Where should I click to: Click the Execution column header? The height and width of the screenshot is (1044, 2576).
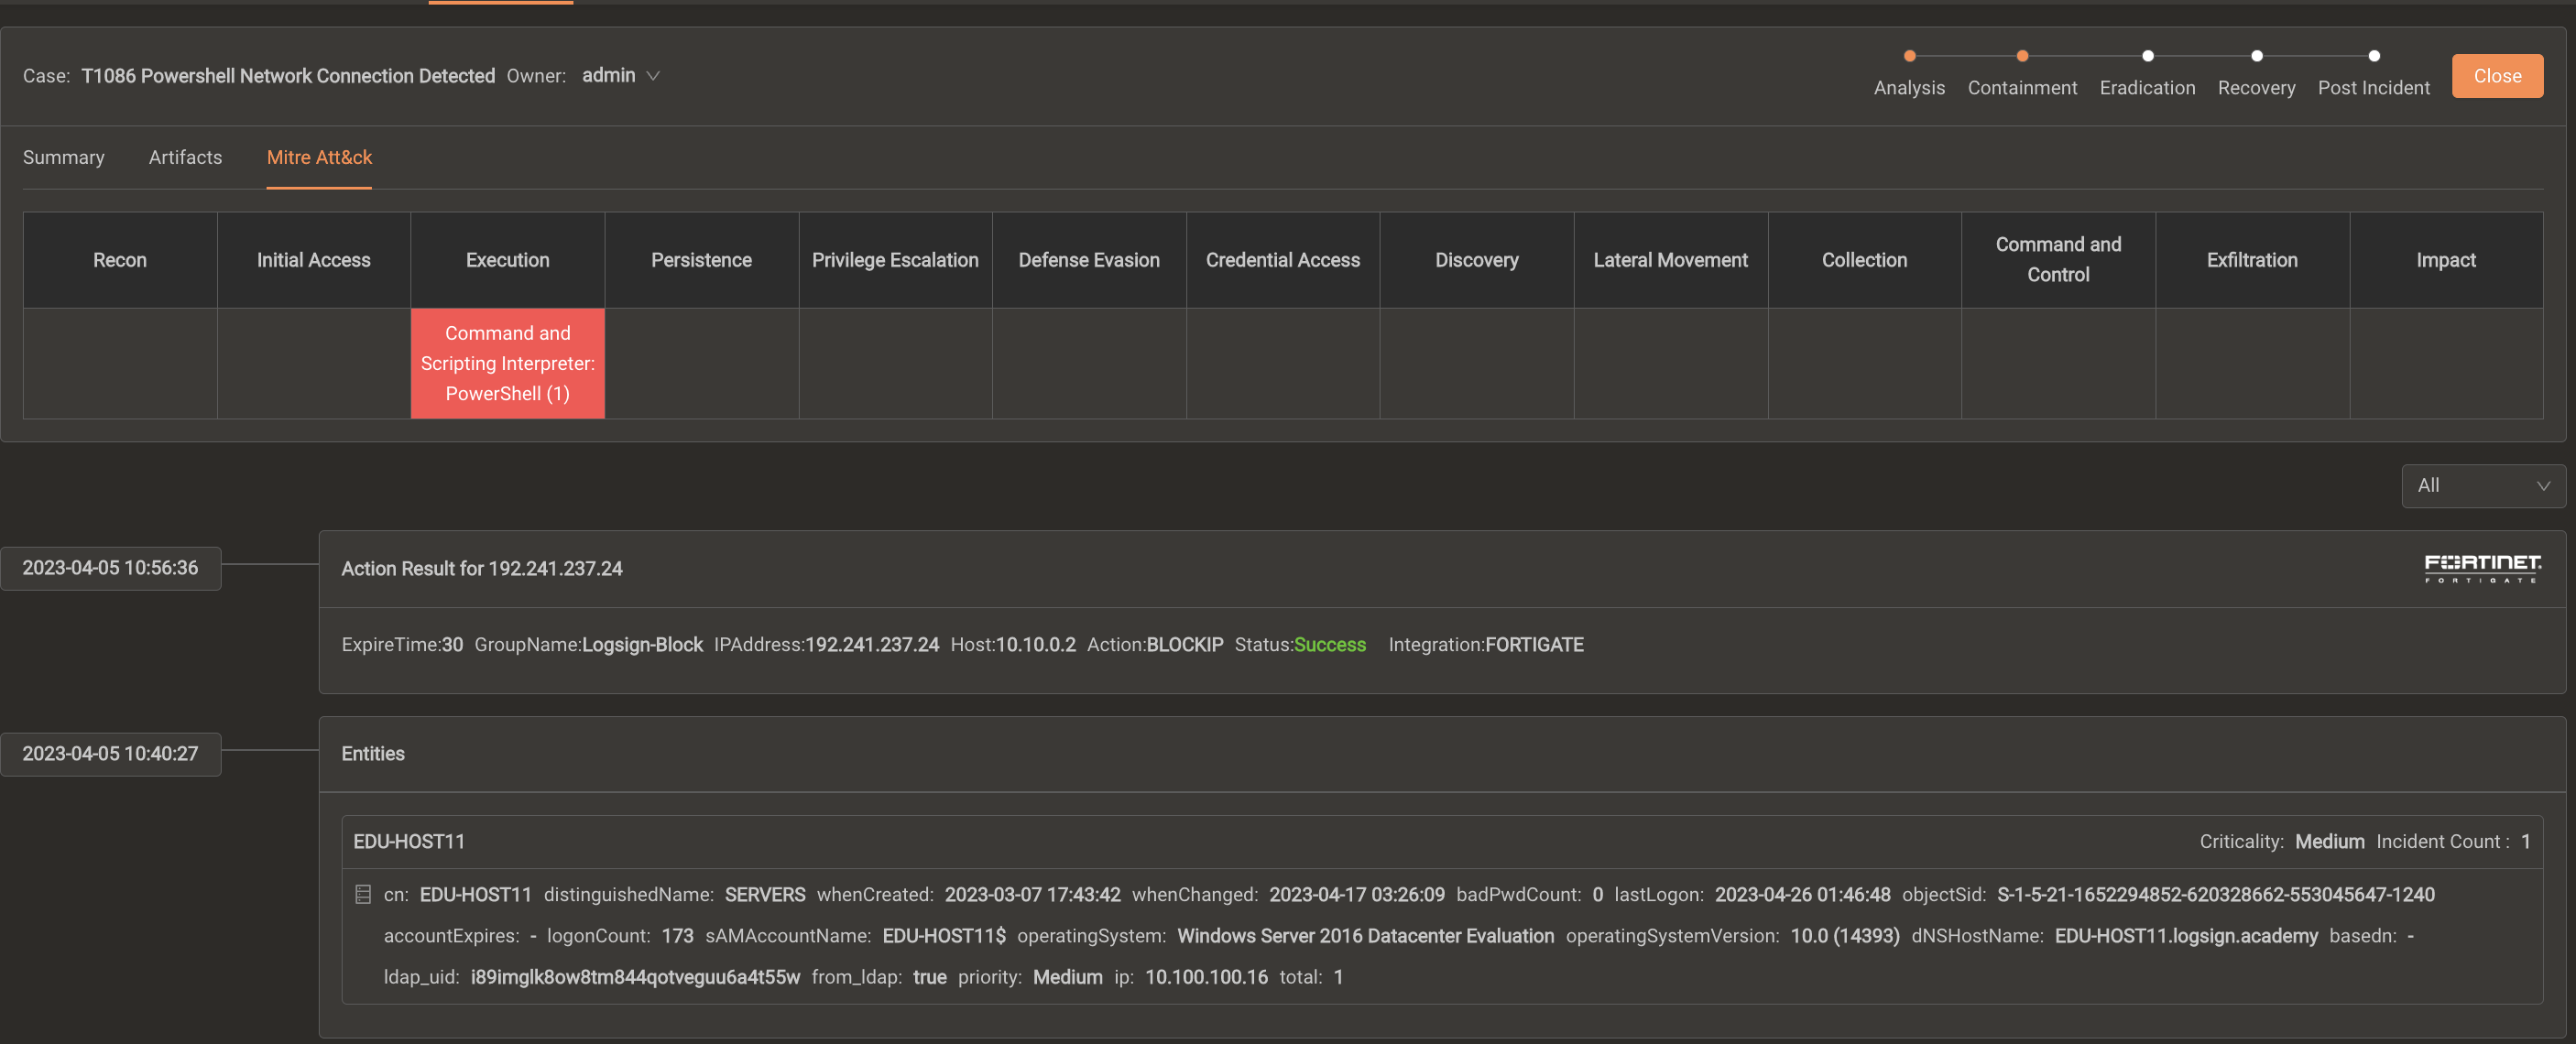(x=507, y=260)
